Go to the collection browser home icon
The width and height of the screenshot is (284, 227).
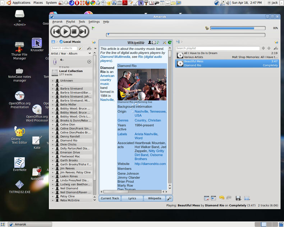click(53, 42)
